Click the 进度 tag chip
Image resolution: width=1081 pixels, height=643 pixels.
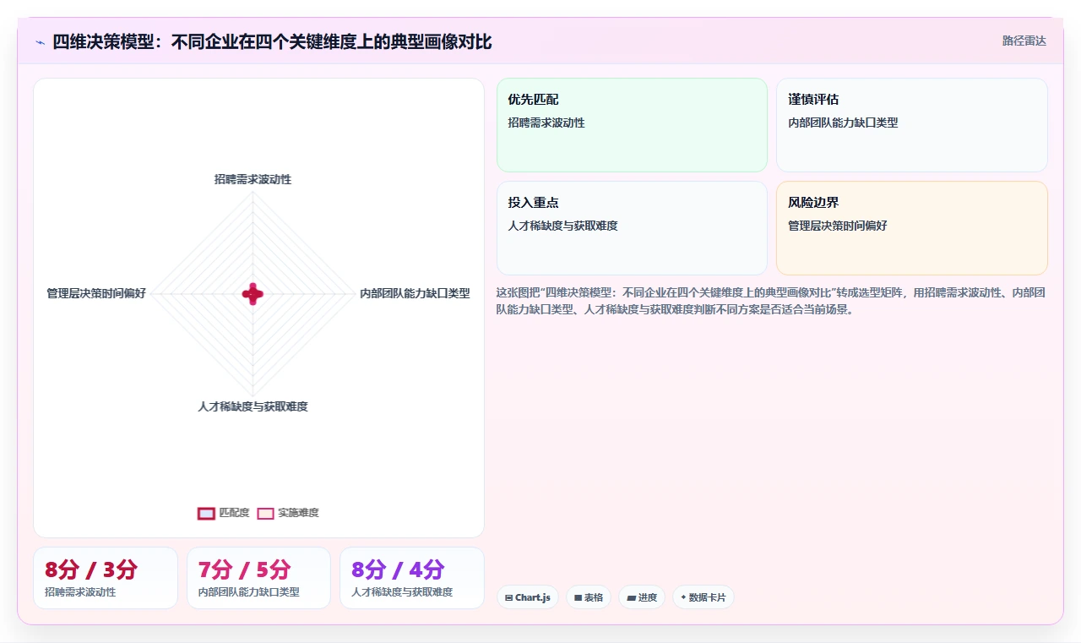tap(642, 597)
